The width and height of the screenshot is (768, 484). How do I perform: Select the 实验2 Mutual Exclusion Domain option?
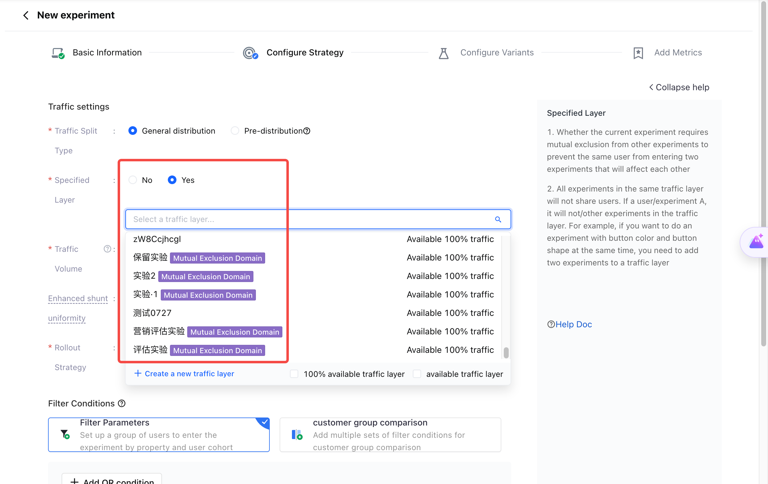coord(313,276)
